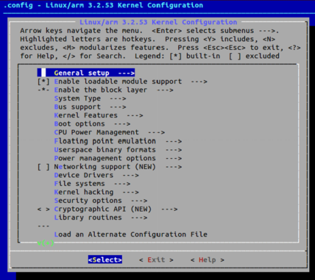The height and width of the screenshot is (280, 315).
Task: Choose Load an Alternate Configuration File
Action: click(x=131, y=235)
